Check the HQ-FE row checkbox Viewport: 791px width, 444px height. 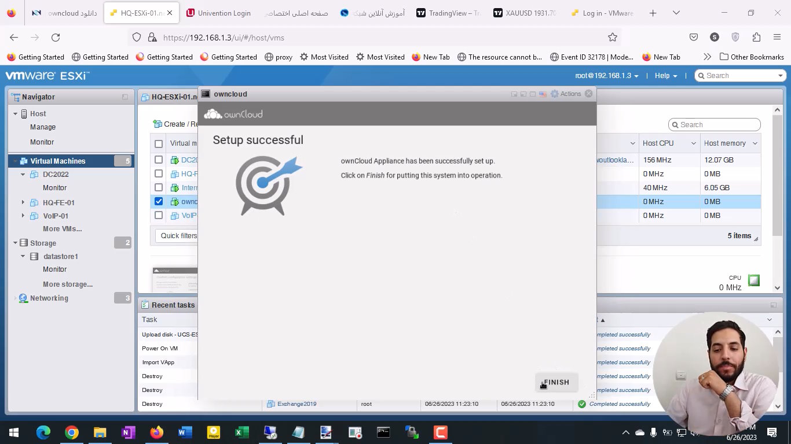(159, 173)
